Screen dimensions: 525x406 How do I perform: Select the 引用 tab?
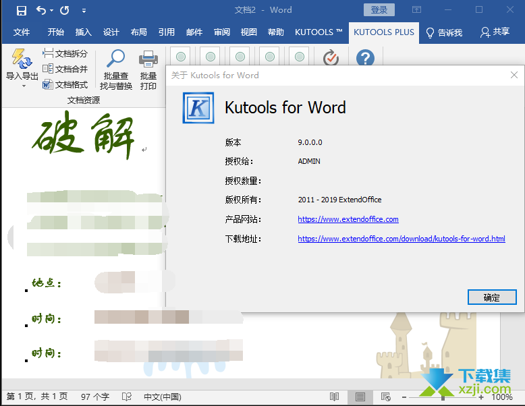pos(167,32)
